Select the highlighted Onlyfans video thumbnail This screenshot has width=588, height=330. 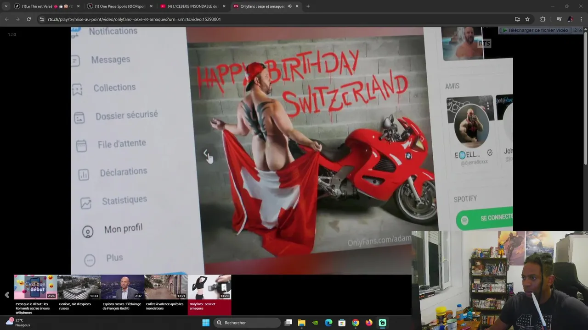[209, 287]
